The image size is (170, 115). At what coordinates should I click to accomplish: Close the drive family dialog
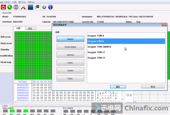[164, 25]
